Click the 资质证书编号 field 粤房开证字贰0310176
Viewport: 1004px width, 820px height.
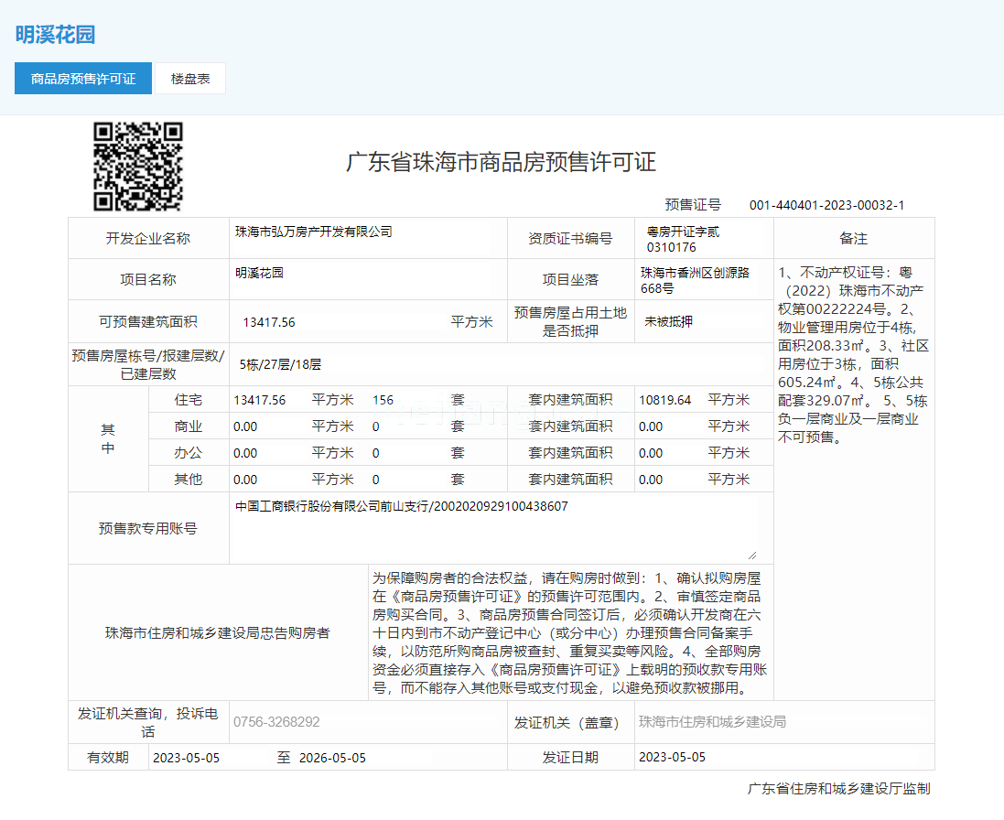(x=703, y=240)
